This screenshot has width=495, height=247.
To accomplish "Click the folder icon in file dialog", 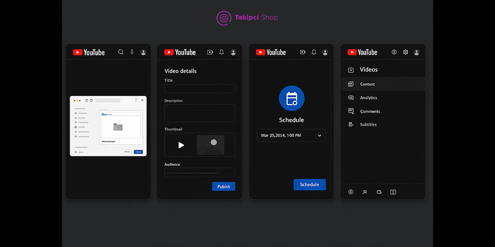I will coord(118,127).
